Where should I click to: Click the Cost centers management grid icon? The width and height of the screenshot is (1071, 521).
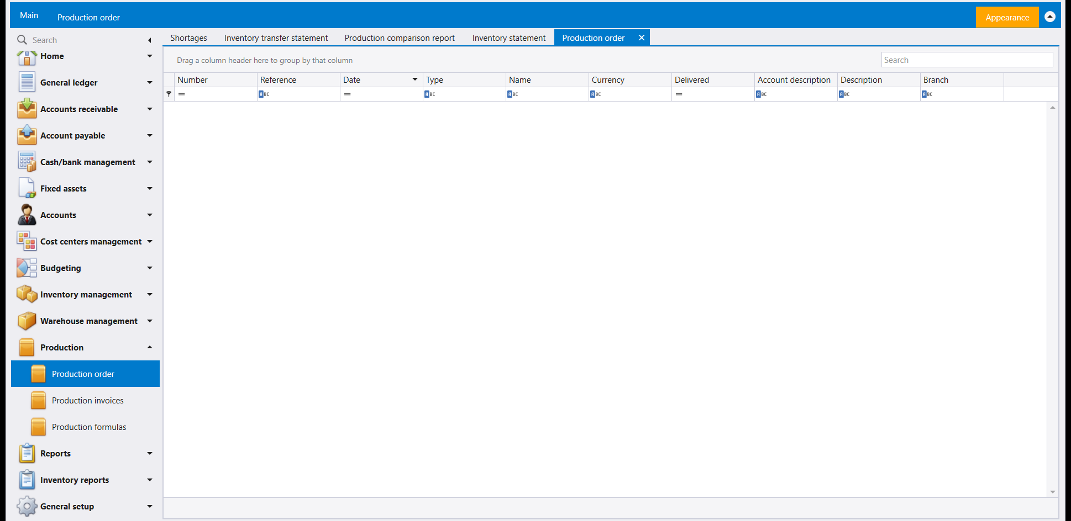(27, 241)
